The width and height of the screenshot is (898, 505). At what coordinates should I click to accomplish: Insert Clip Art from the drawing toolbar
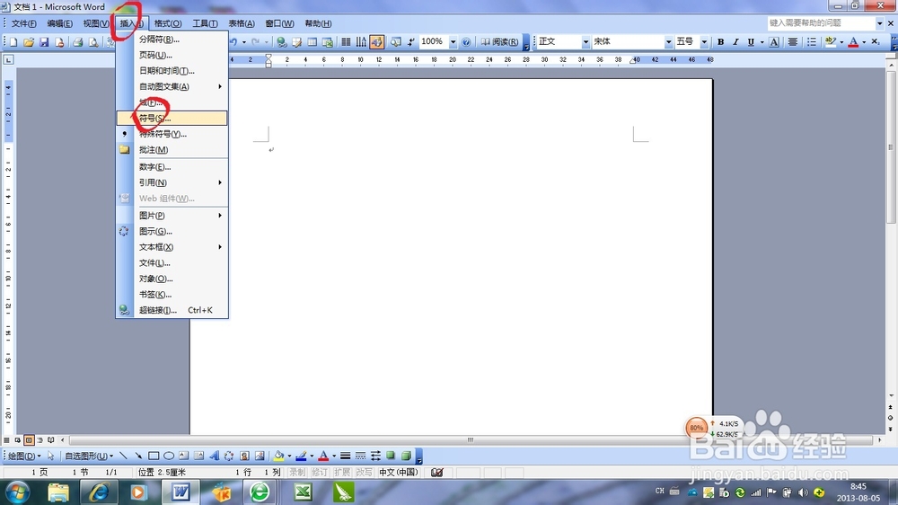(244, 456)
